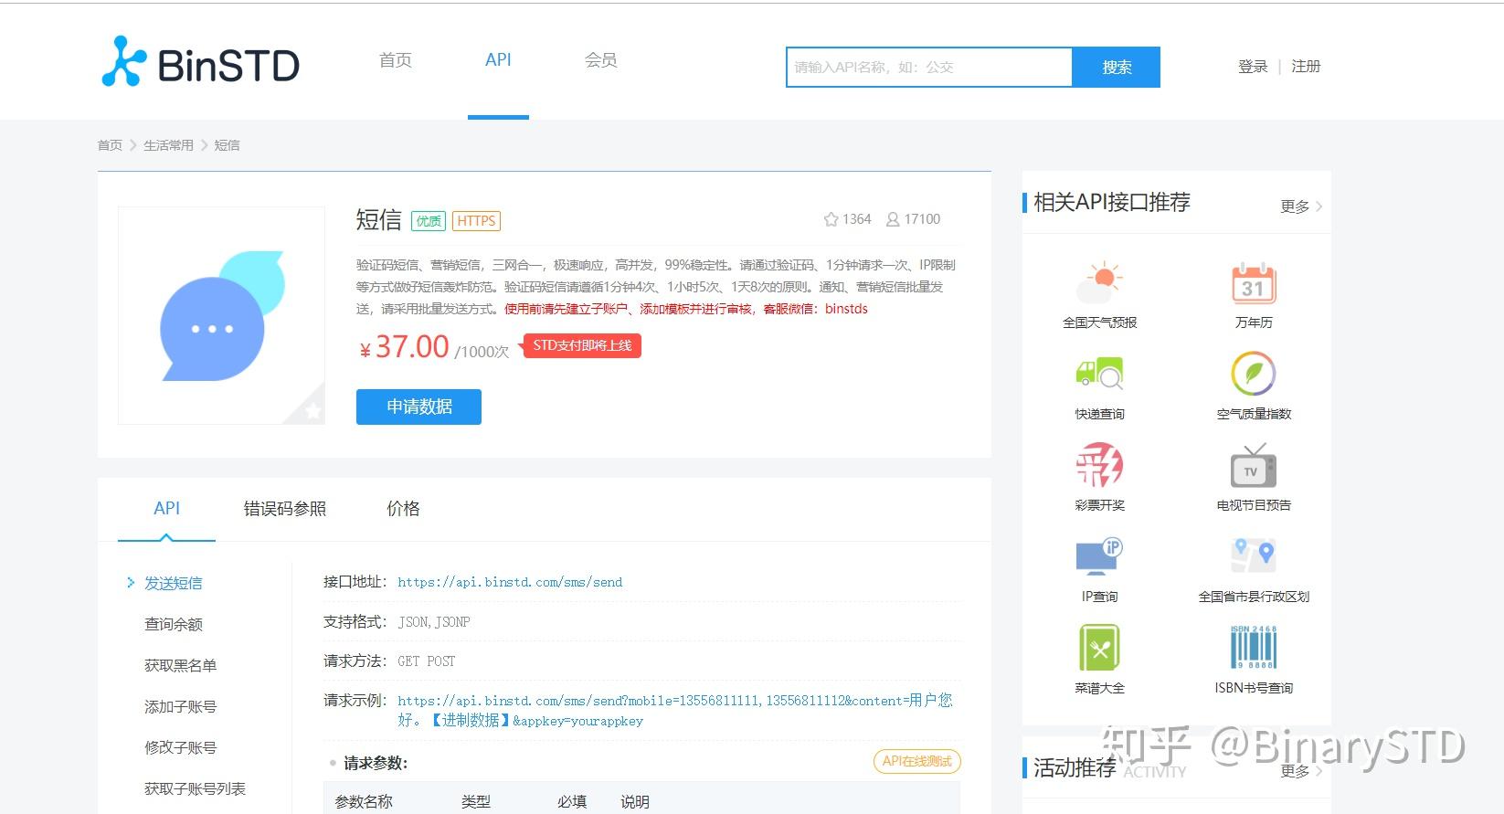The height and width of the screenshot is (814, 1504).
Task: Expand 更多 beside 活动推荐
Action: click(1301, 771)
